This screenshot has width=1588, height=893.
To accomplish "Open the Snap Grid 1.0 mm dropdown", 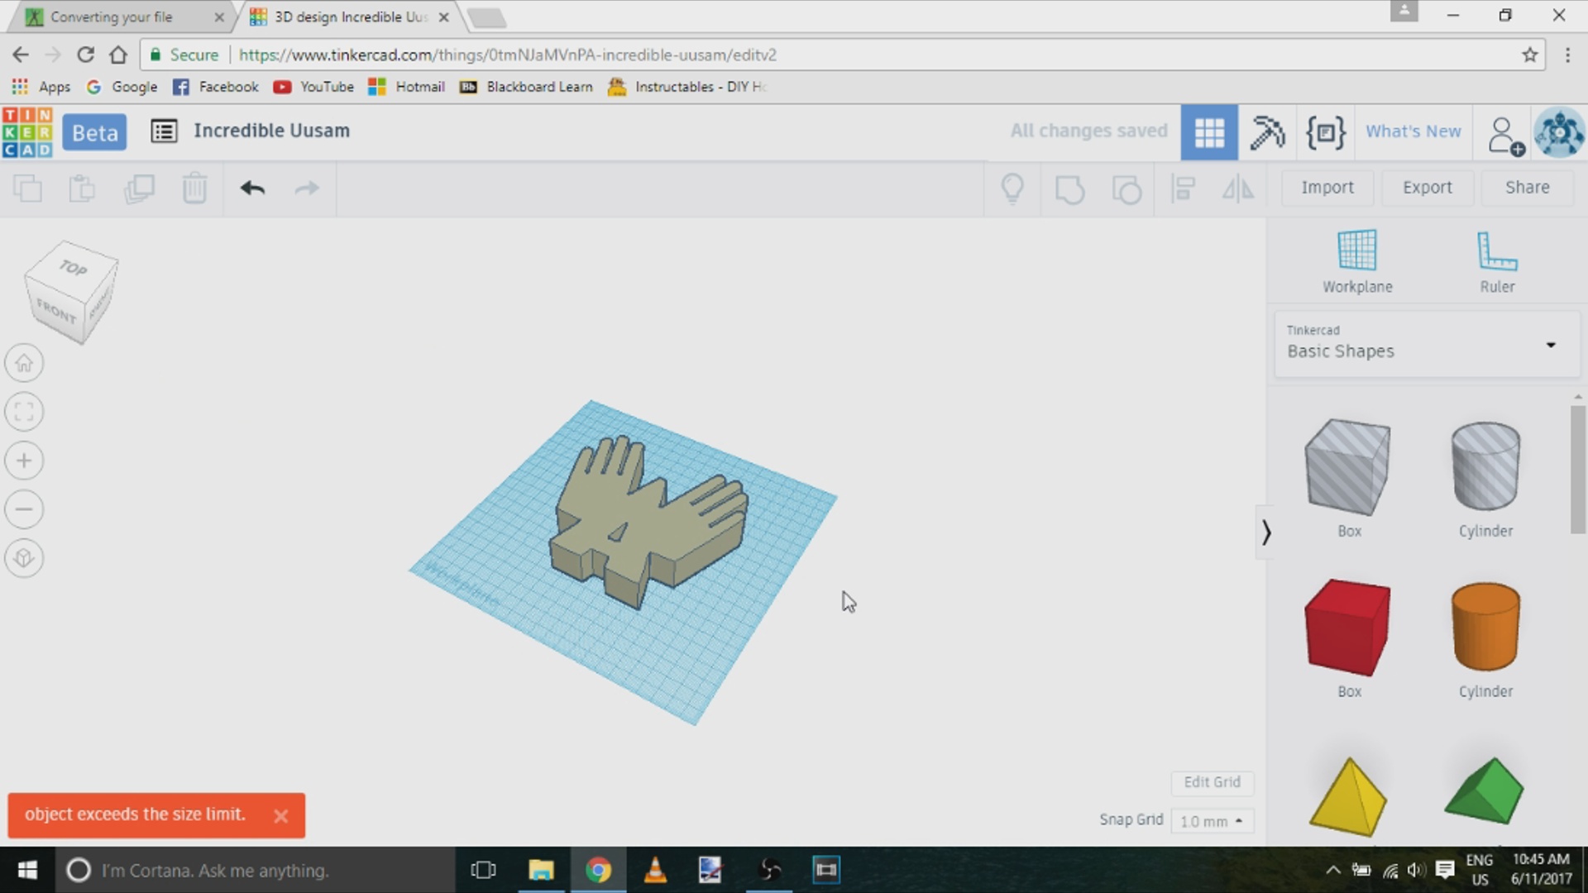I will pyautogui.click(x=1211, y=821).
